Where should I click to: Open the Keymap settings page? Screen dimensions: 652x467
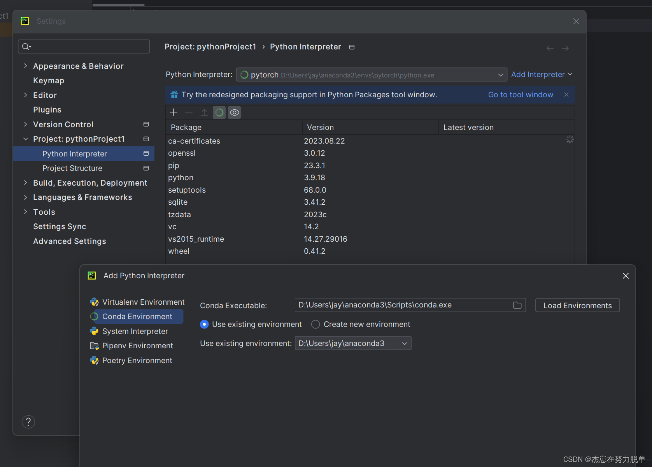pos(49,81)
